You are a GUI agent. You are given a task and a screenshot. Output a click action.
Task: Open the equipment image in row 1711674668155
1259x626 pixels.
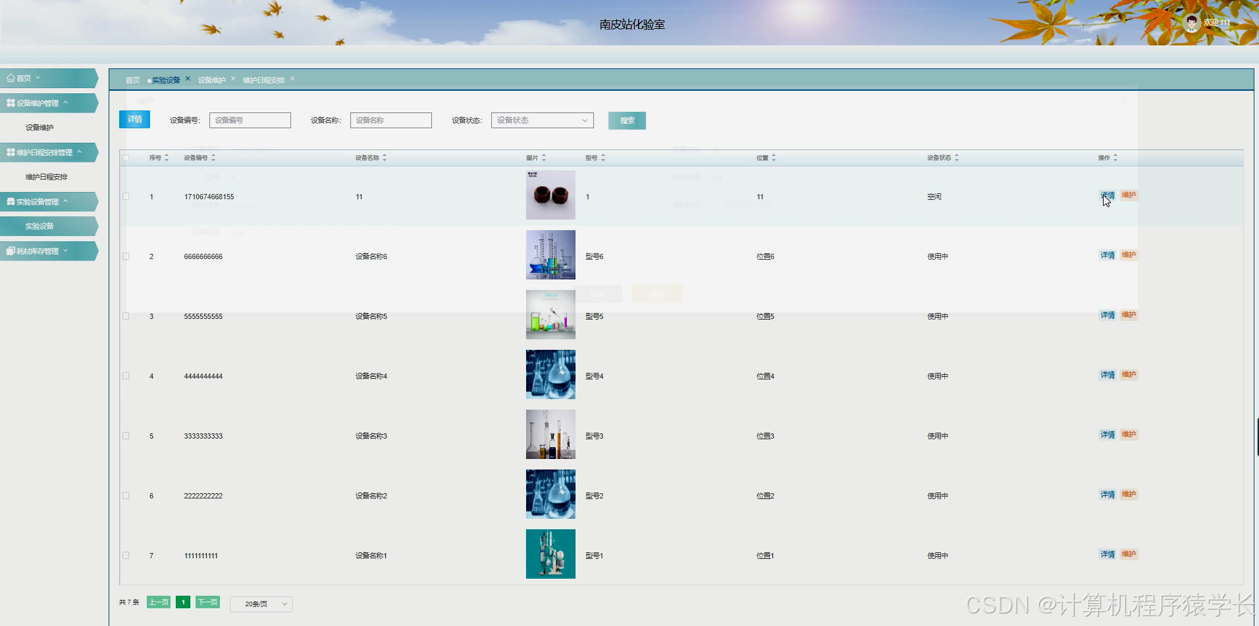(550, 195)
